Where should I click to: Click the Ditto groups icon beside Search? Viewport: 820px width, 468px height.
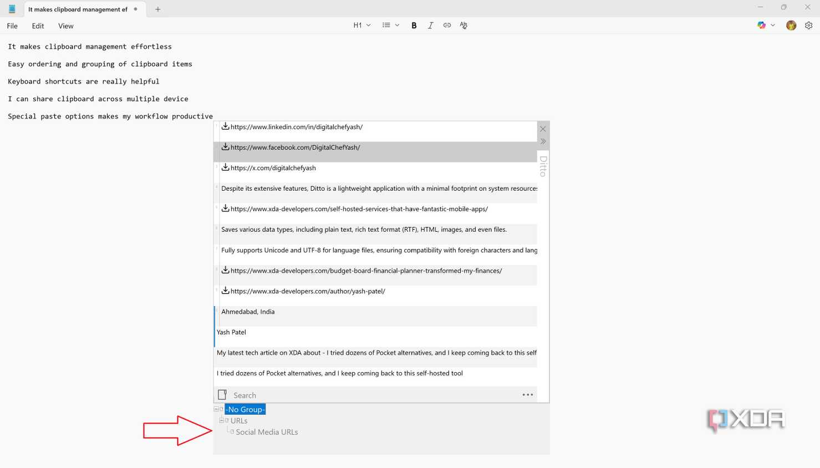(222, 395)
